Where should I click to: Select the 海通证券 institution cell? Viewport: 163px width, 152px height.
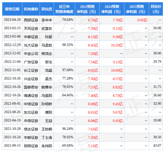pos(31,96)
